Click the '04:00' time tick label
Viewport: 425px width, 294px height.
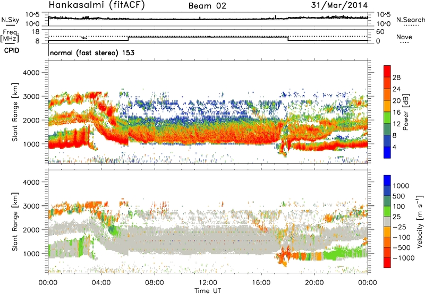[101, 283]
